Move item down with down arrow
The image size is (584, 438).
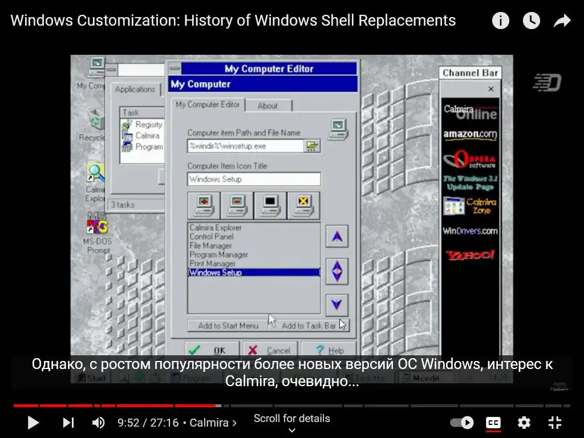pyautogui.click(x=337, y=305)
